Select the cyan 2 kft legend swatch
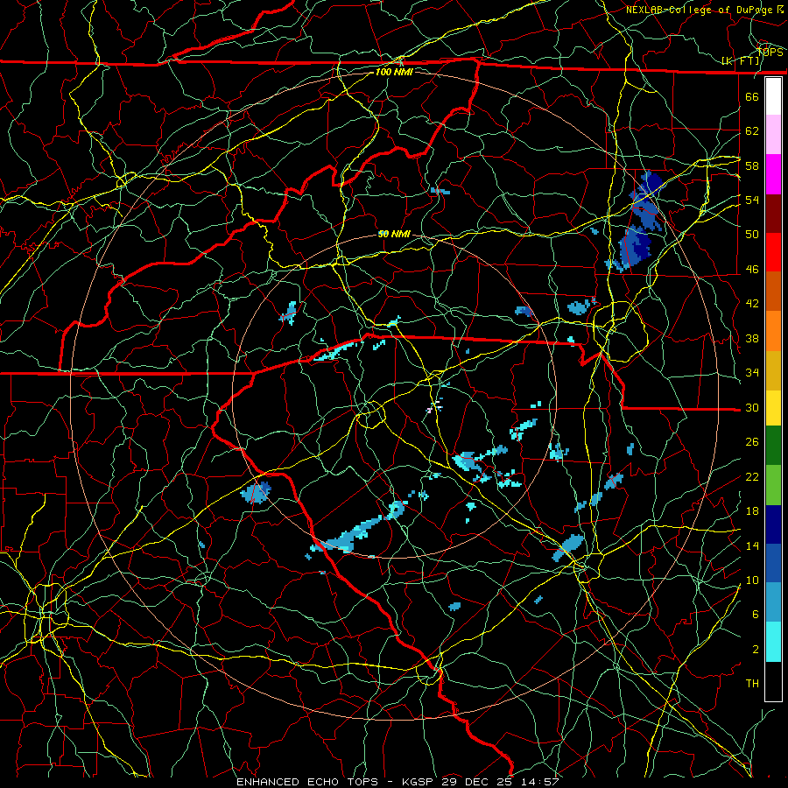The width and height of the screenshot is (788, 788). click(x=773, y=642)
